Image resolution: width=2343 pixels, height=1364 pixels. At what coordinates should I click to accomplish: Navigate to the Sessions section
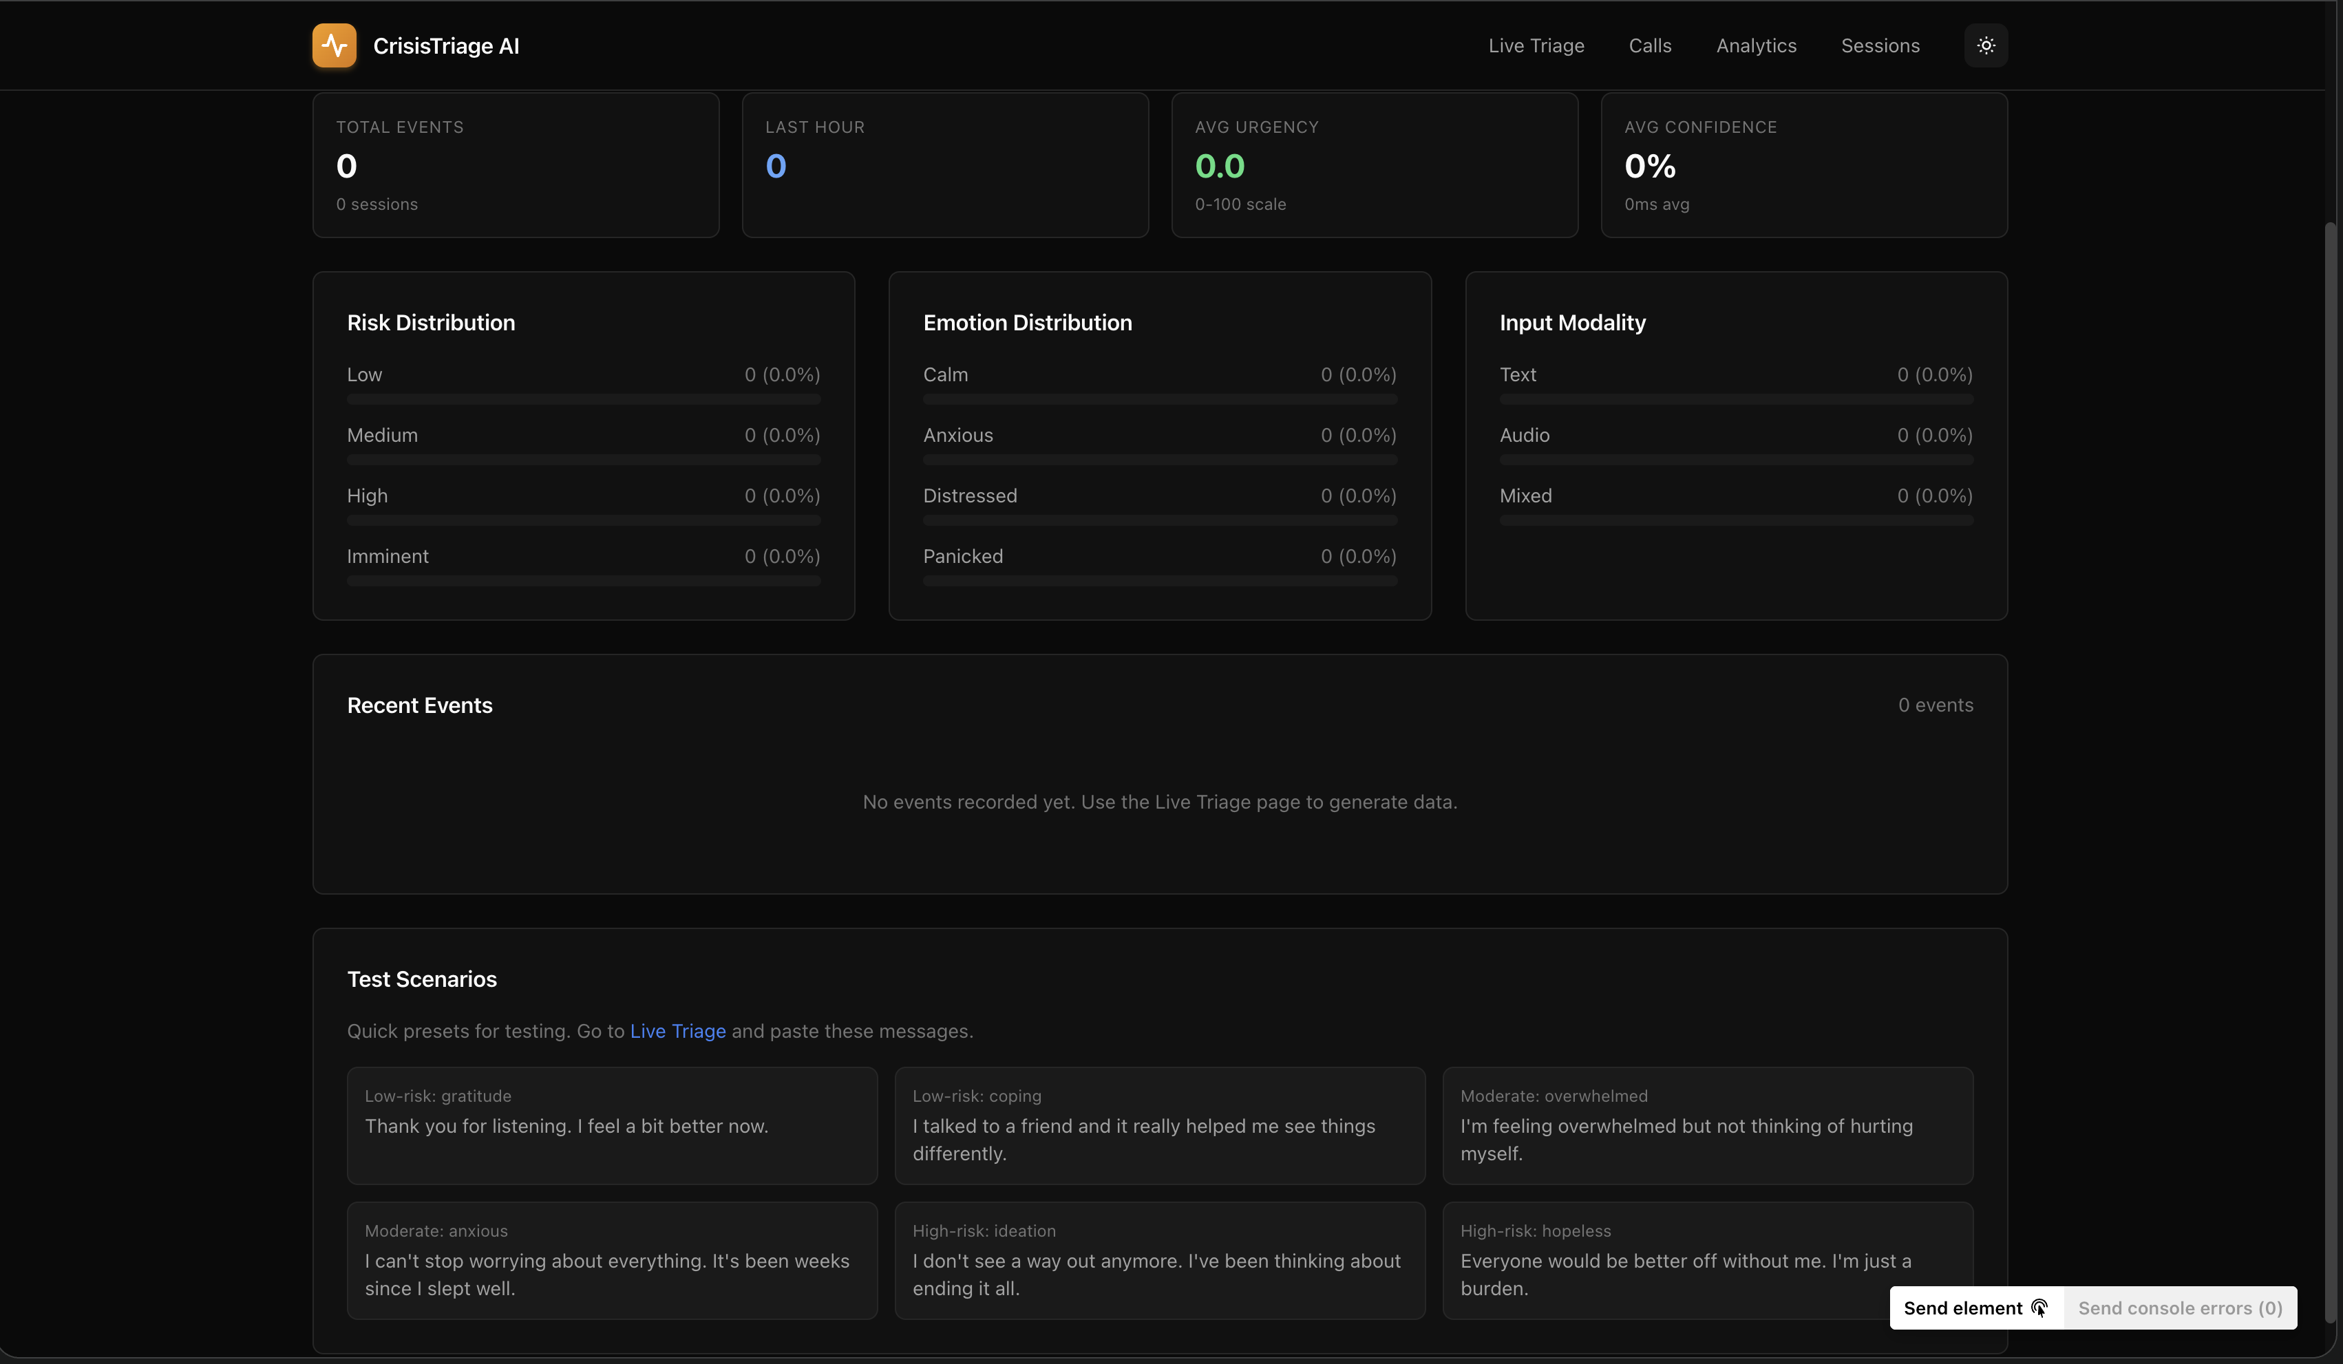[1880, 45]
